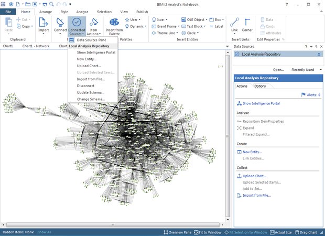Switch to the Selection ribbon tab
This screenshot has height=236, width=325.
[x=104, y=12]
